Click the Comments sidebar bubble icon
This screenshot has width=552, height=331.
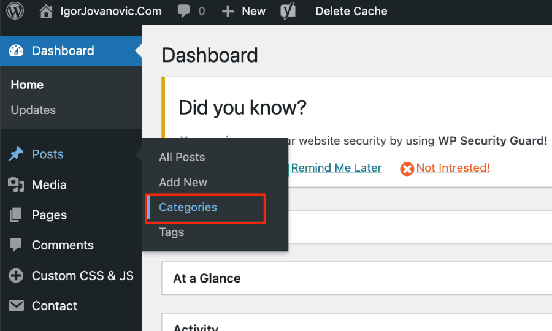click(15, 245)
